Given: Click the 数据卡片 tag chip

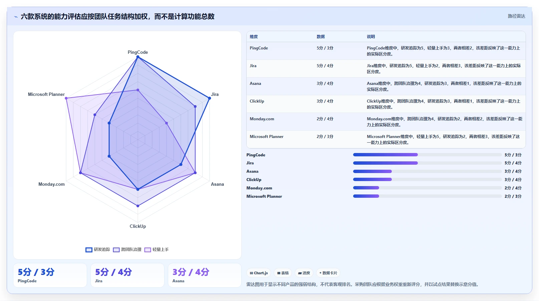Looking at the screenshot, I should click(328, 273).
